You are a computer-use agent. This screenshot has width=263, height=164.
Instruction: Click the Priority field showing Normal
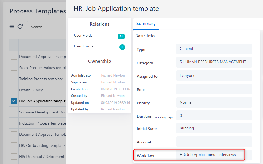[214, 102]
